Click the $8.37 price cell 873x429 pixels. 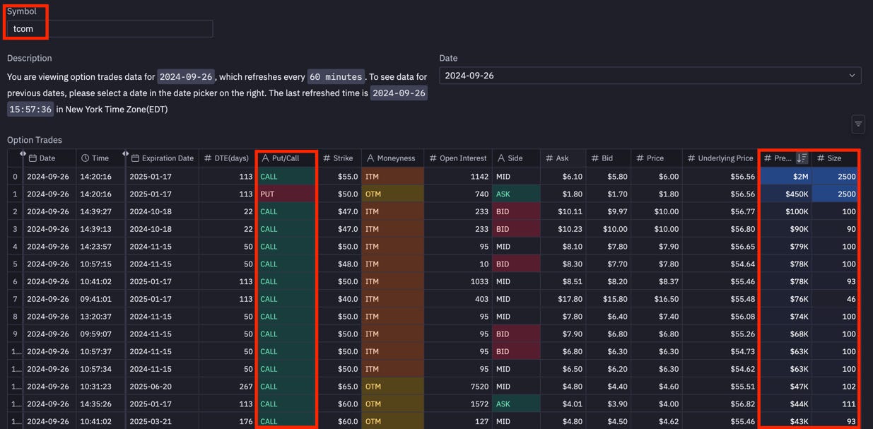point(657,281)
